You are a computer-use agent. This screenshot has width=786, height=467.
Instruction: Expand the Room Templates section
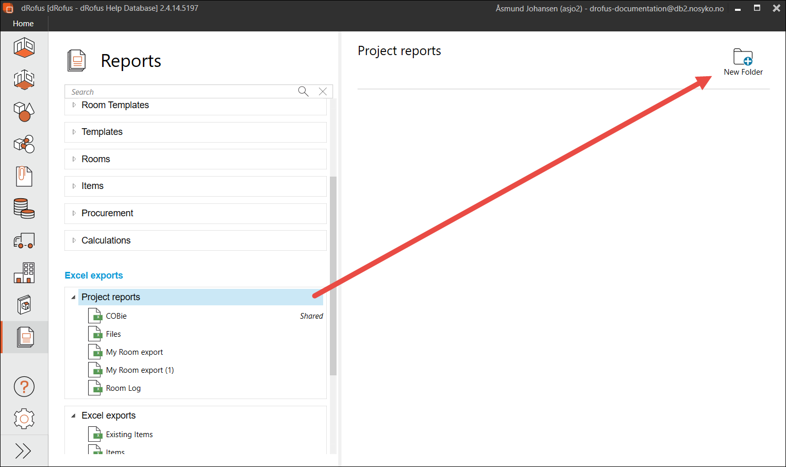point(74,105)
